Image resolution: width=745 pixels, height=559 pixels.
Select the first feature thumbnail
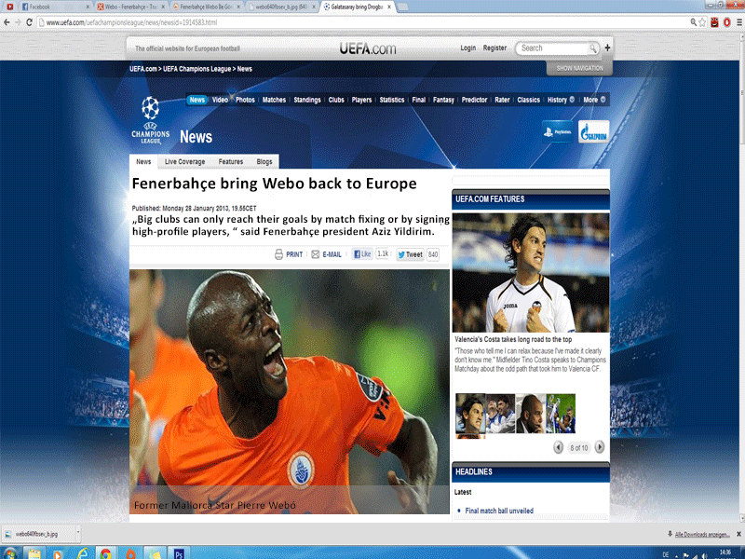470,413
